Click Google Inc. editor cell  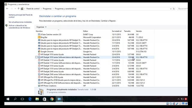[88, 52]
